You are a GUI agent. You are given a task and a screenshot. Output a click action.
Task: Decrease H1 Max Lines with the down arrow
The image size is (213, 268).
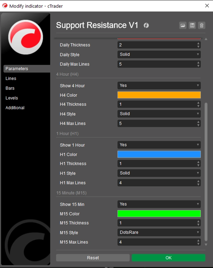198,184
